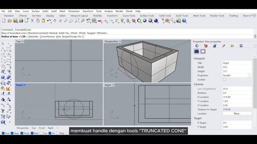Click the light bulb Hide objects icon
Viewport: 257px width, 144px height.
(122, 21)
